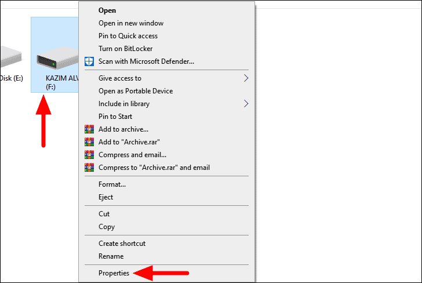Click WinRAR icon by Compress to "Archive.rar" and email
Image resolution: width=422 pixels, height=283 pixels.
click(89, 168)
